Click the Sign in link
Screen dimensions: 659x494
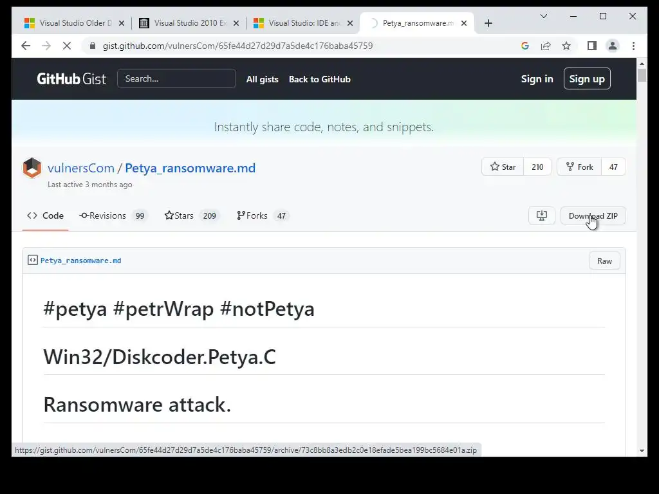click(537, 78)
